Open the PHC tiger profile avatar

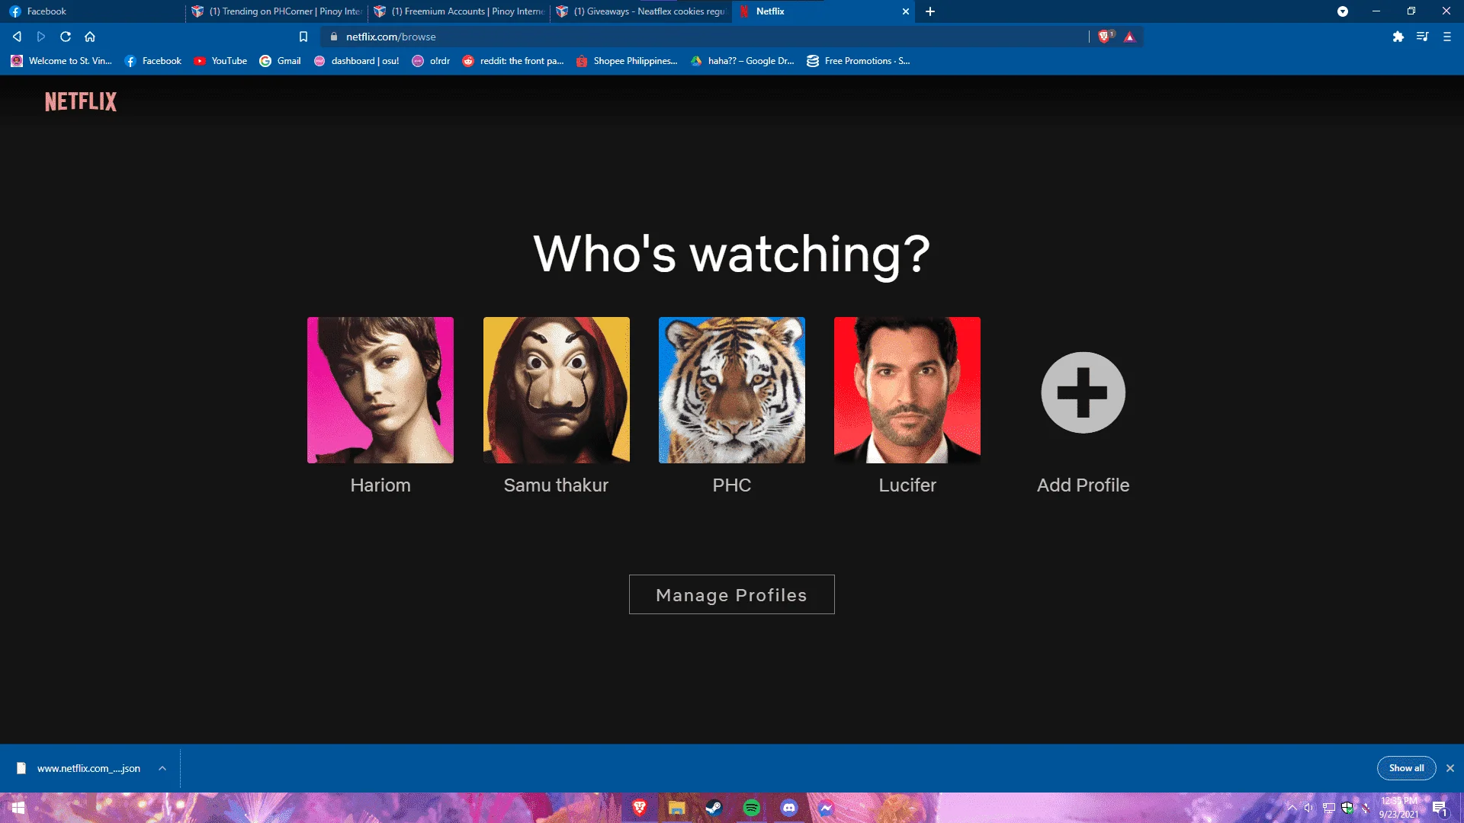(x=732, y=390)
